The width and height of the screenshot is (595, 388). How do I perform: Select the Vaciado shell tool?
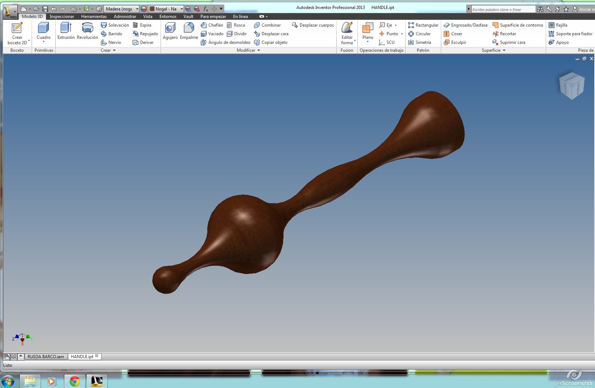pos(212,34)
